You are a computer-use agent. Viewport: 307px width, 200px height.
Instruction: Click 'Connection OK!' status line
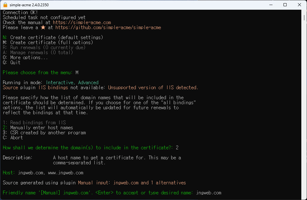pos(20,13)
